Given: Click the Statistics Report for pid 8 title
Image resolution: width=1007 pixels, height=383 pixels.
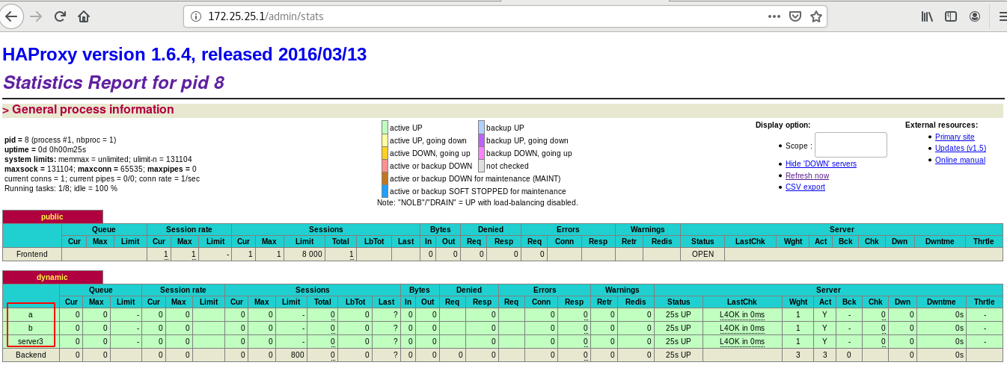Looking at the screenshot, I should (x=114, y=82).
